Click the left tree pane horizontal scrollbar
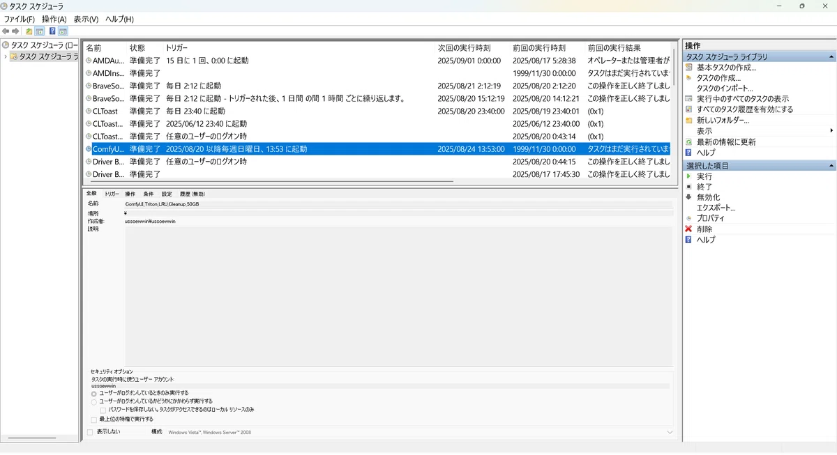 click(31, 438)
